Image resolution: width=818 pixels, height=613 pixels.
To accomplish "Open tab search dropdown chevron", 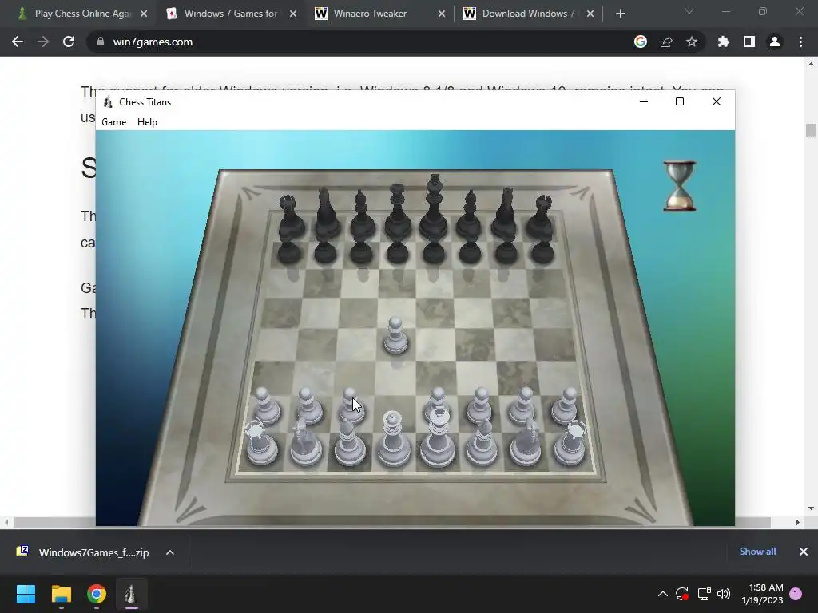I will (689, 11).
